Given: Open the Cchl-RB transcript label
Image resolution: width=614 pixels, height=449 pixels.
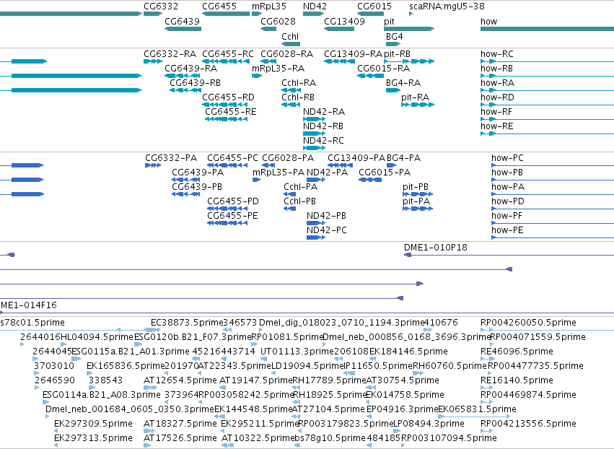Looking at the screenshot, I should tap(298, 97).
